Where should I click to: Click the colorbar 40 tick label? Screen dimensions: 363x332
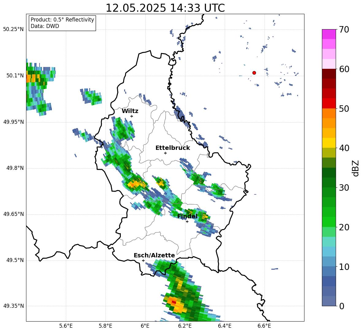coord(344,148)
